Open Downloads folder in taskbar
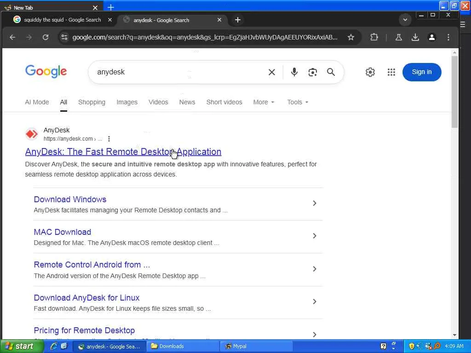 182,347
